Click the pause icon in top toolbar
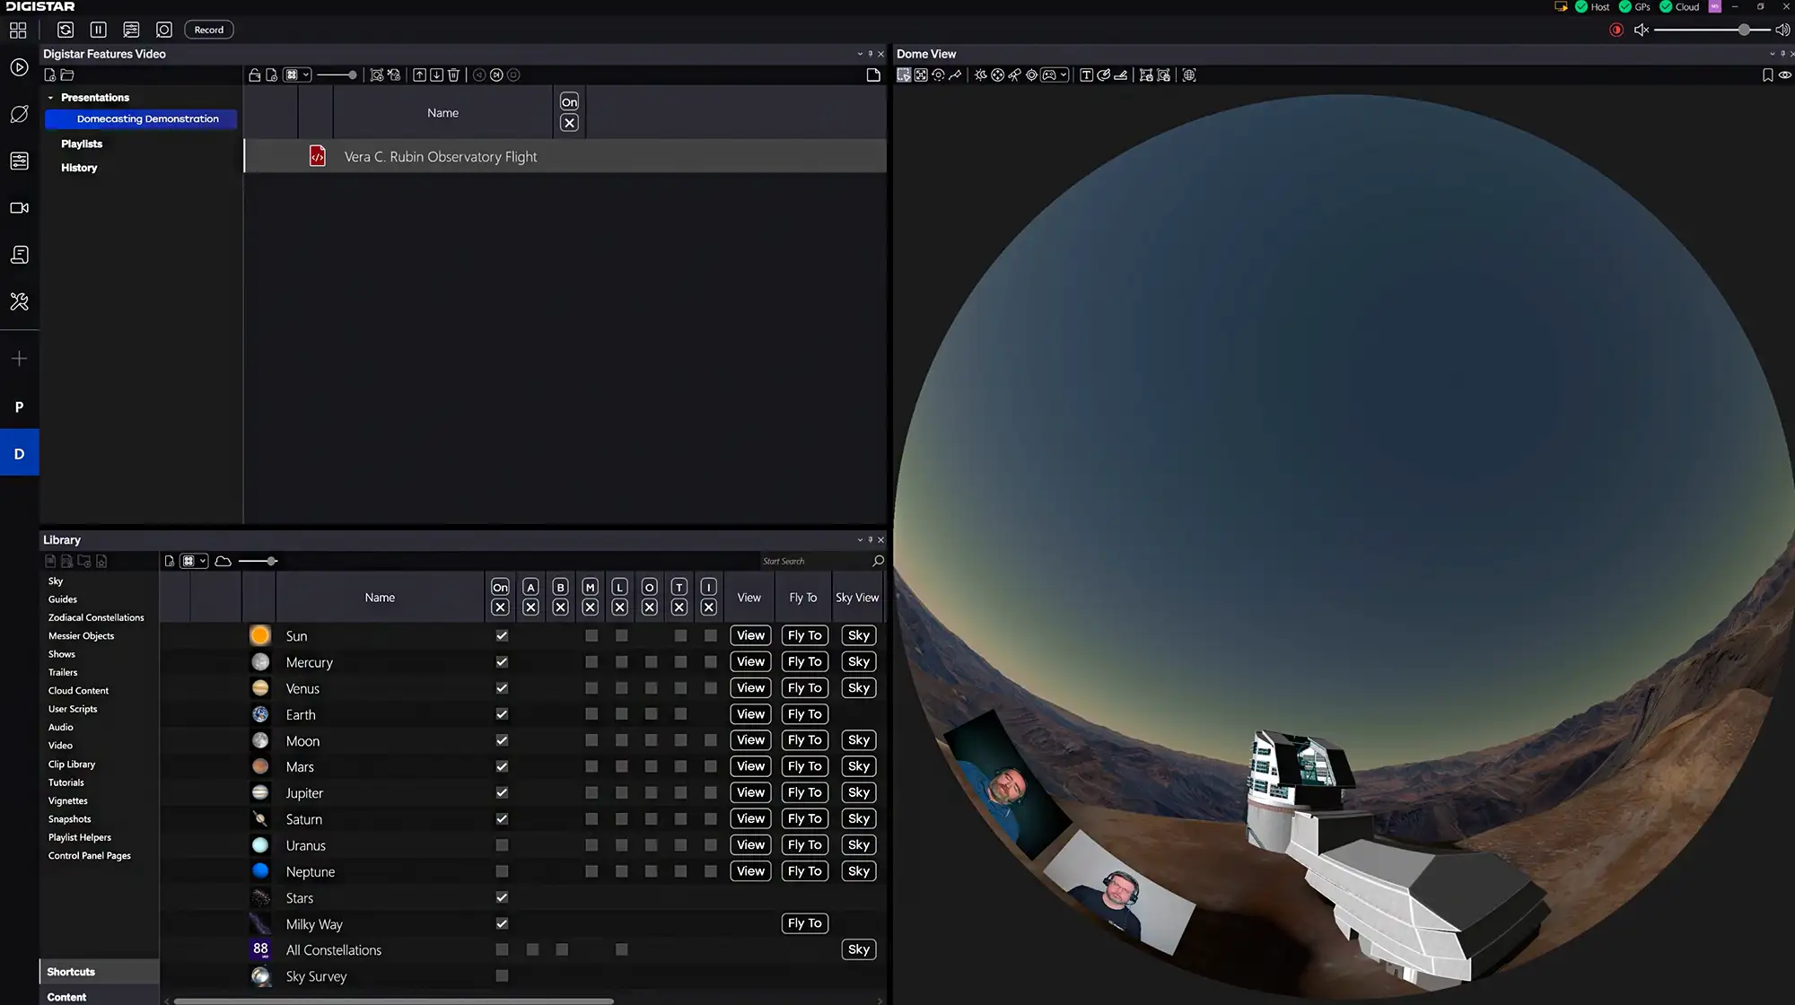Image resolution: width=1795 pixels, height=1005 pixels. (99, 30)
